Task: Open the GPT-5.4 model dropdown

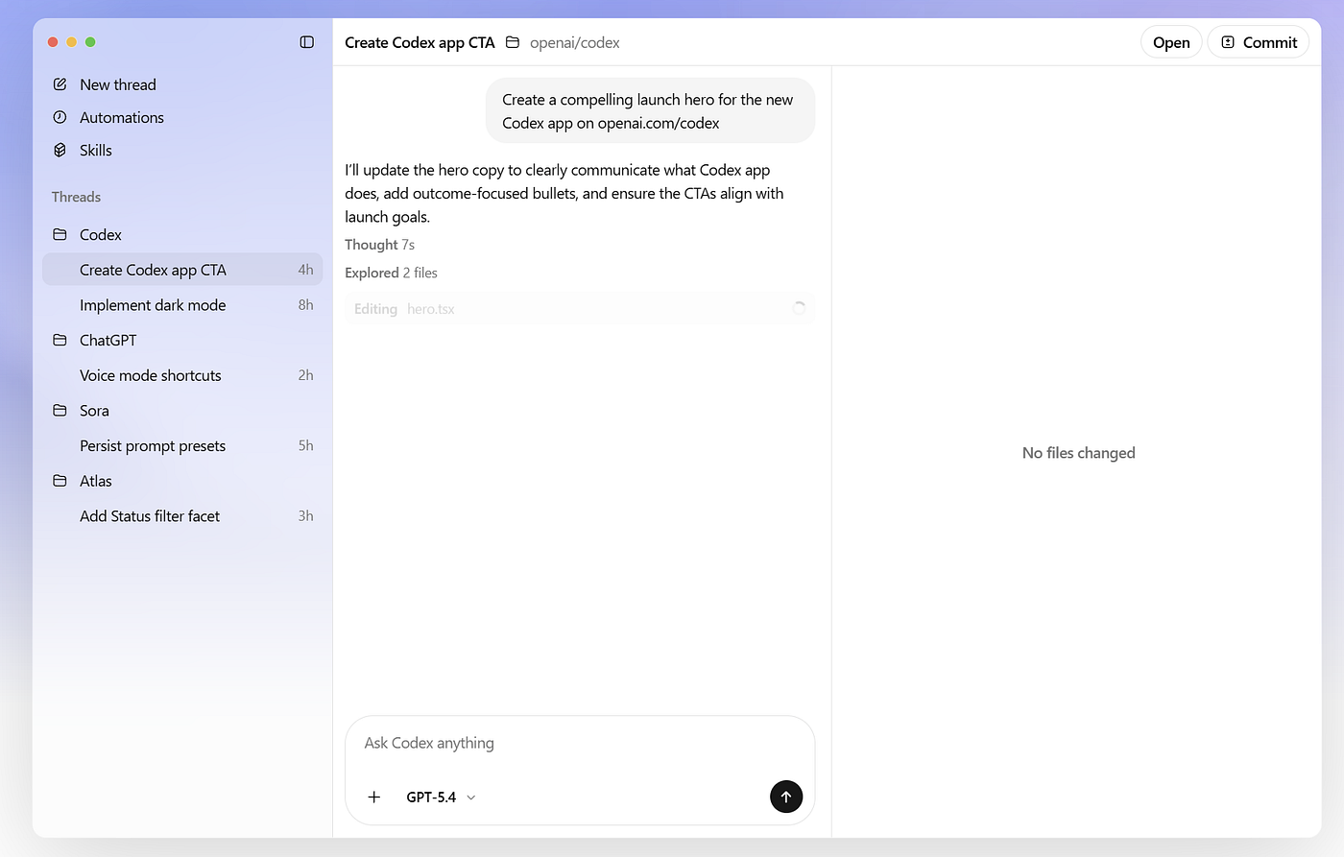Action: click(441, 797)
